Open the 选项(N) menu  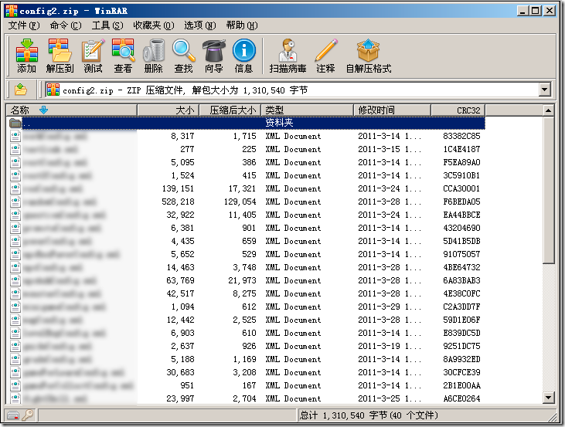click(x=200, y=25)
